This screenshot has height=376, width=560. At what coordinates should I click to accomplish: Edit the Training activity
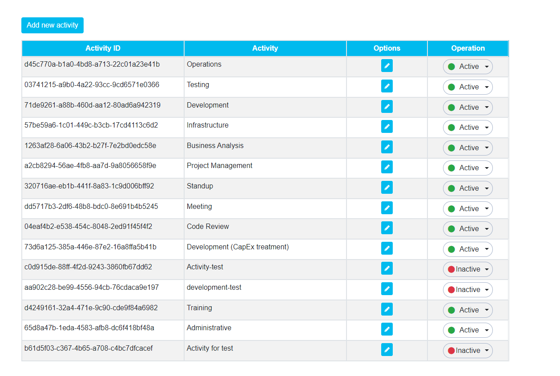click(387, 309)
